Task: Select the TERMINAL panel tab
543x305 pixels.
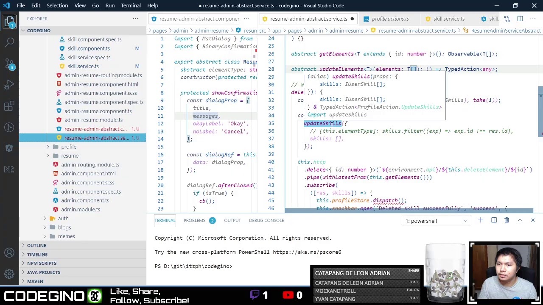Action: click(x=165, y=220)
